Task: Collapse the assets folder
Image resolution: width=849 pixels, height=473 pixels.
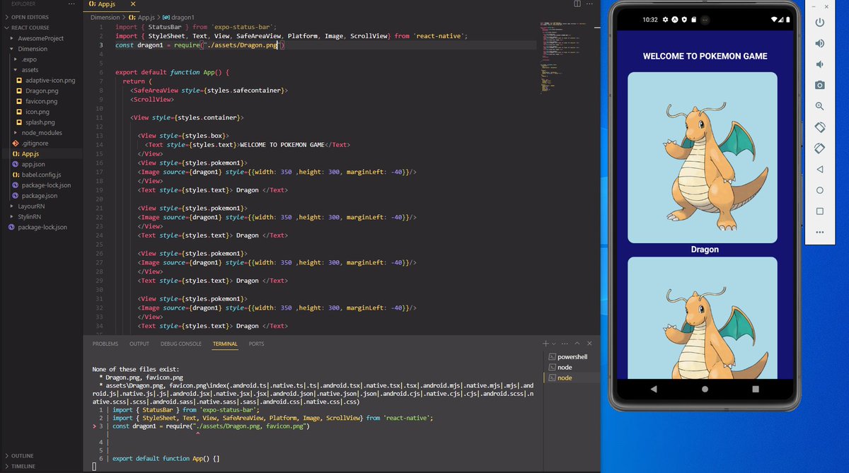Action: [30, 70]
